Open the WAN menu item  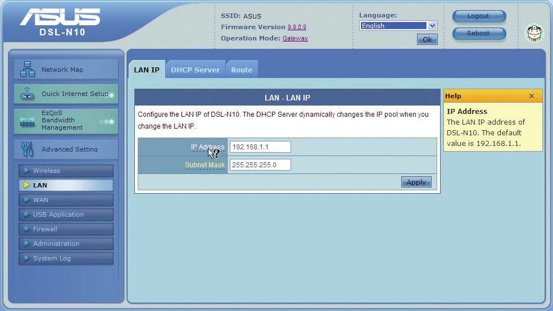66,200
